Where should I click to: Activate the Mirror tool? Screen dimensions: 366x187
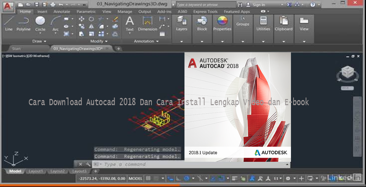click(x=91, y=26)
